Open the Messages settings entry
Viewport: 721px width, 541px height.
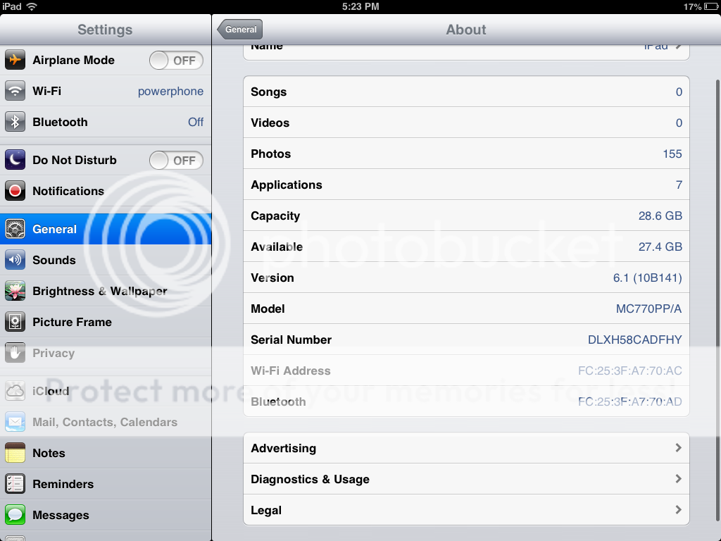tap(106, 515)
